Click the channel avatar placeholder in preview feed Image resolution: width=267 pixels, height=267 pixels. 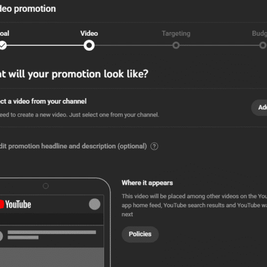click(x=1, y=236)
